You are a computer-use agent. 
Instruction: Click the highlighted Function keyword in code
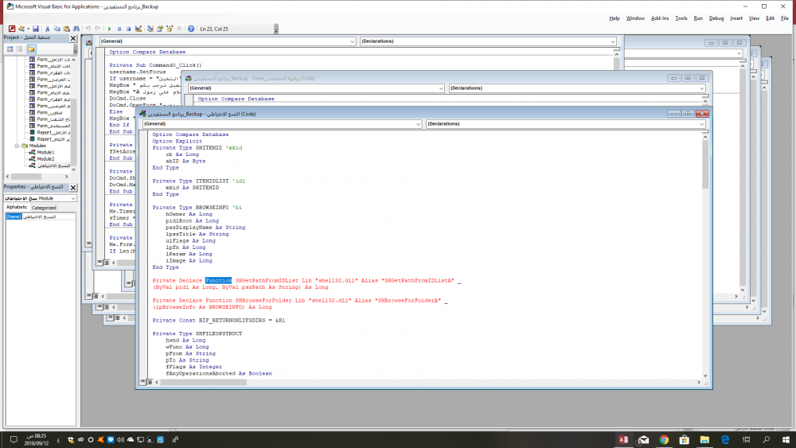point(218,281)
